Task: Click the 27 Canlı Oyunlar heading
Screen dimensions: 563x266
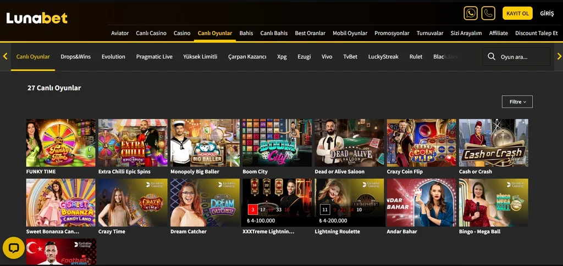Action: [x=54, y=88]
